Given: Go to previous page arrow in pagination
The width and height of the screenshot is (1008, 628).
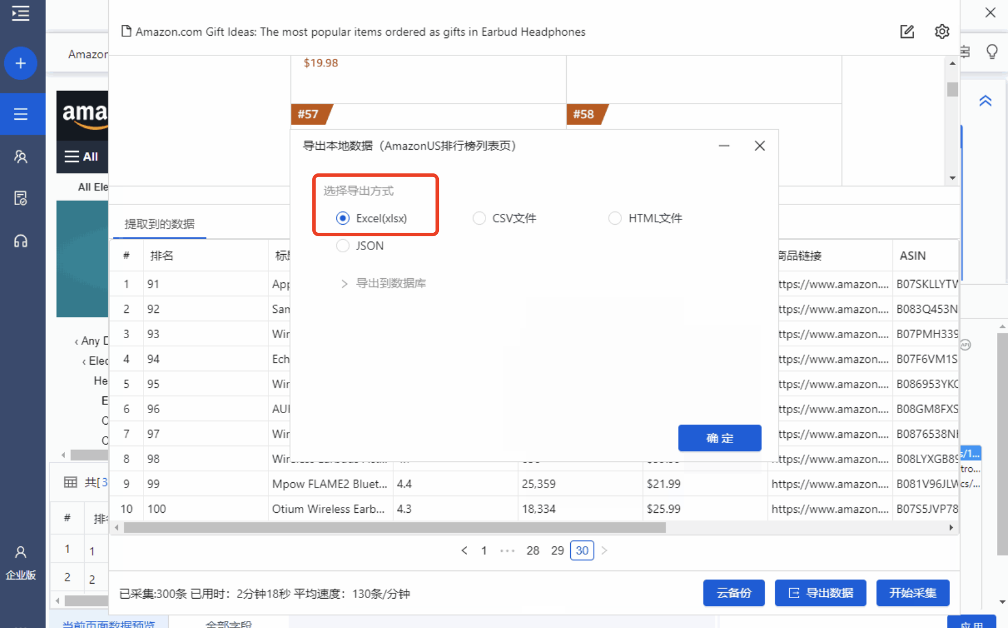Looking at the screenshot, I should tap(464, 551).
